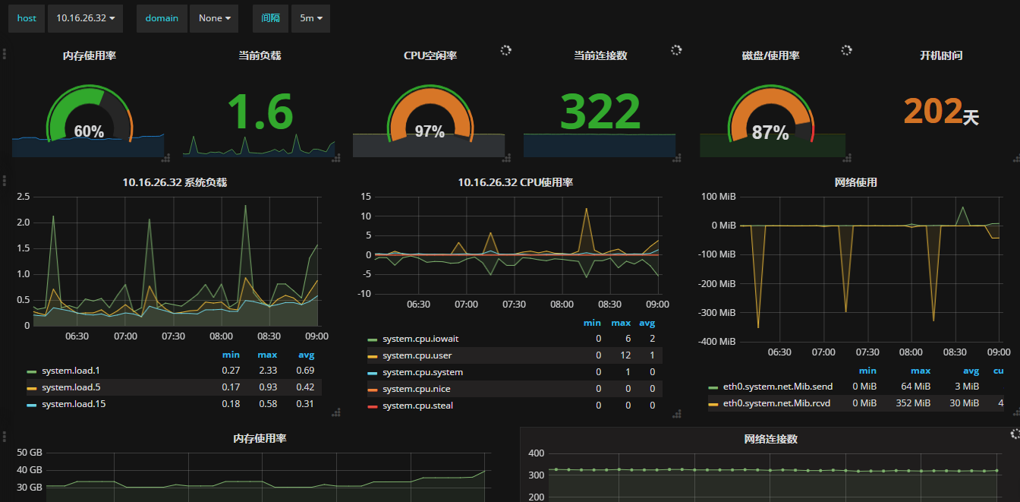Viewport: 1020px width, 502px height.
Task: Click the 64 MiB max value for send
Action: [915, 387]
